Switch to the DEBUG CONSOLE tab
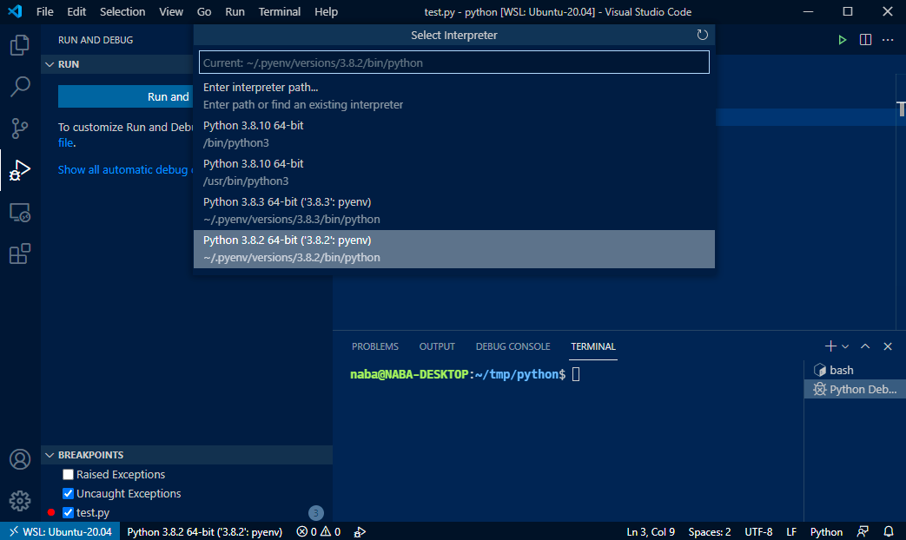This screenshot has width=906, height=540. click(x=513, y=346)
